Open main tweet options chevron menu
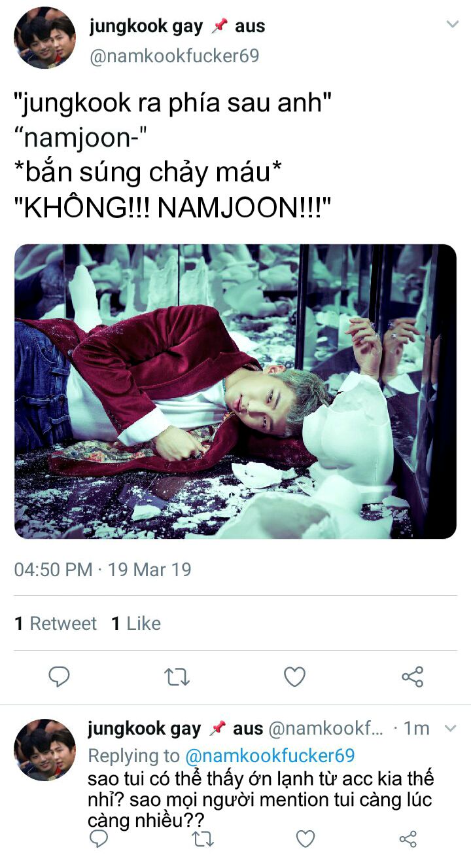Image resolution: width=471 pixels, height=859 pixels. (453, 24)
